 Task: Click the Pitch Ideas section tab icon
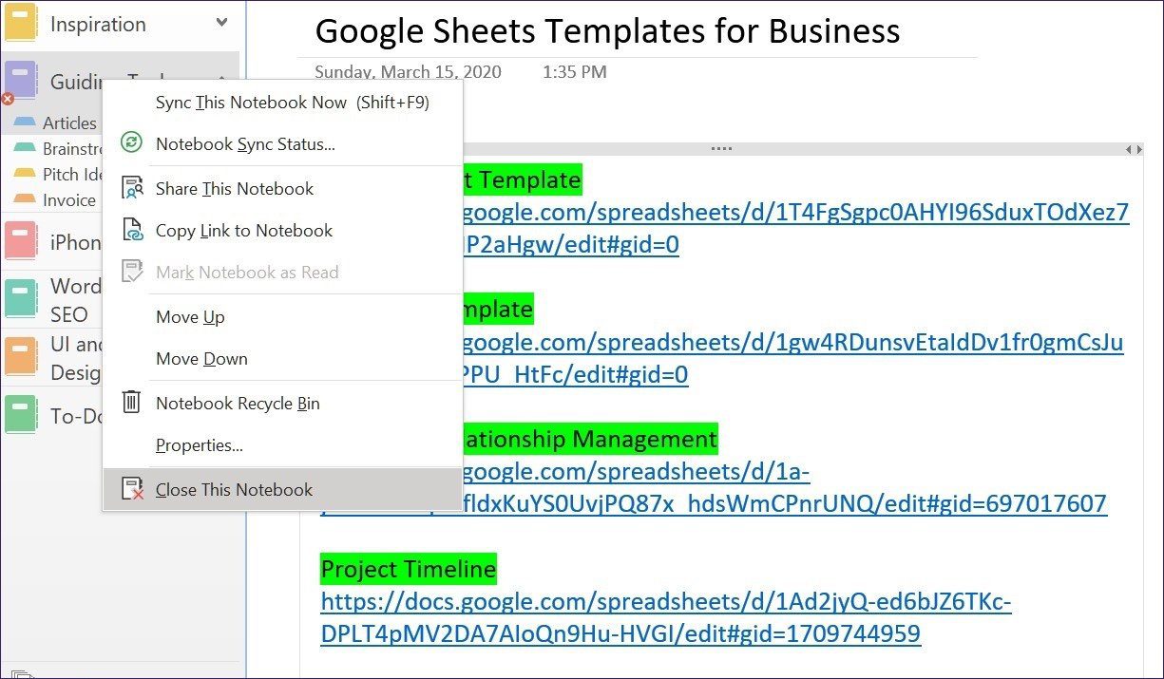pyautogui.click(x=27, y=174)
